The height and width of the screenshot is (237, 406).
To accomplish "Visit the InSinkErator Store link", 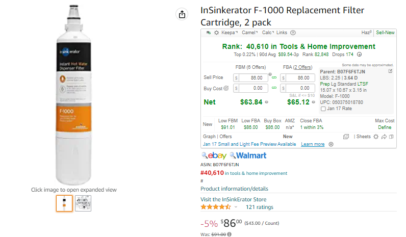I will 233,199.
